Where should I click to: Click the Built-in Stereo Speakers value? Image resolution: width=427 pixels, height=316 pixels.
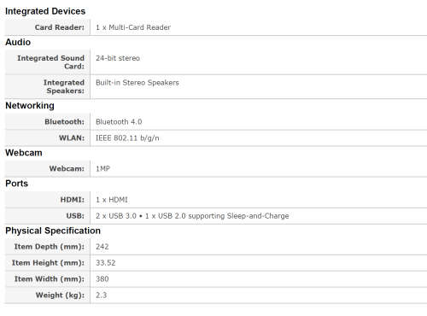point(137,83)
